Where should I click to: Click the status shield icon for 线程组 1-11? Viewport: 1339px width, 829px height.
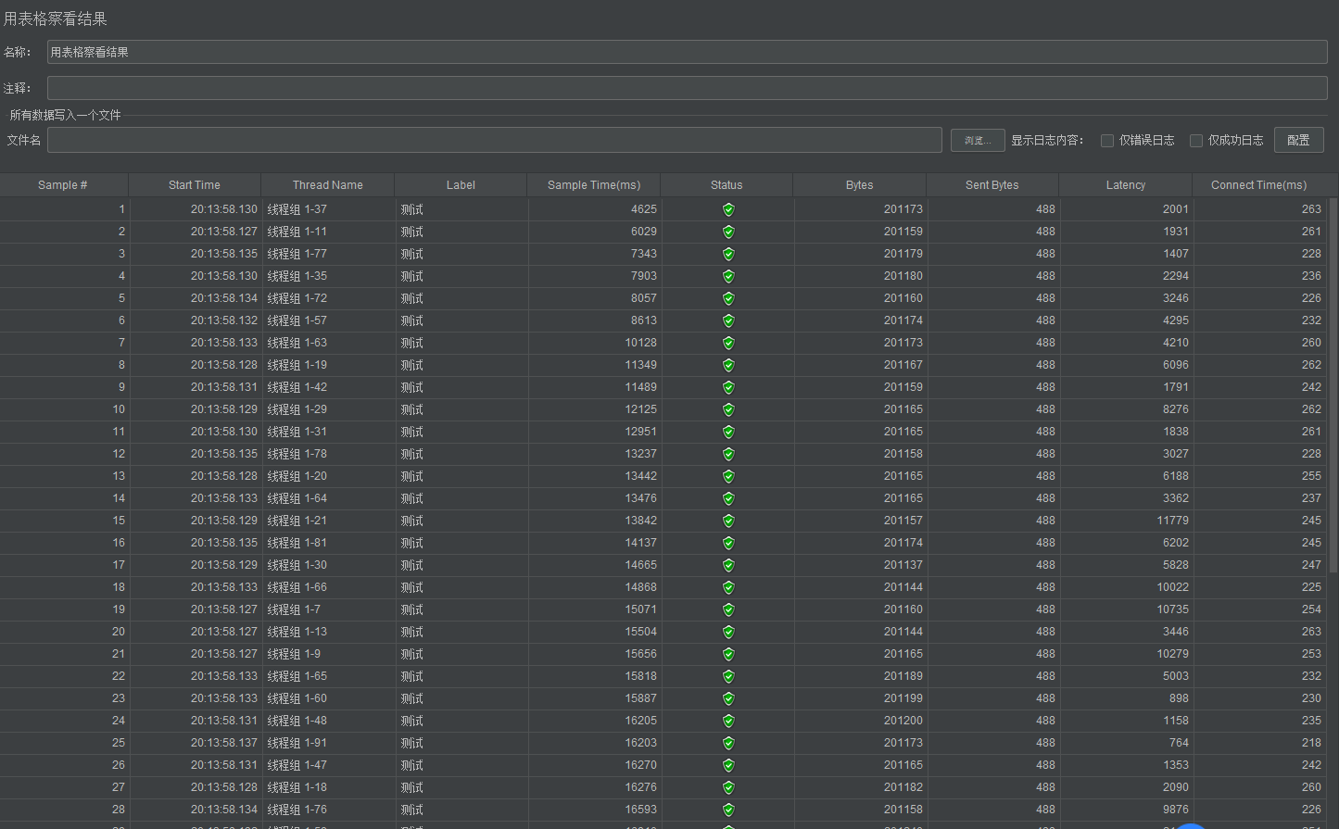pos(728,232)
